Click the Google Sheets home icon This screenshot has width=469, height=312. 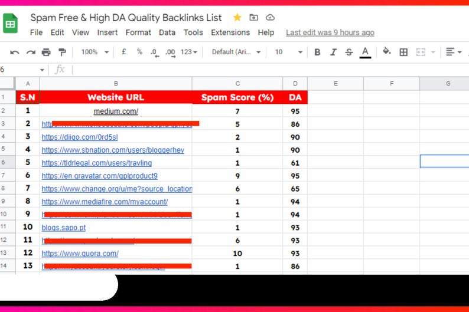pos(11,25)
